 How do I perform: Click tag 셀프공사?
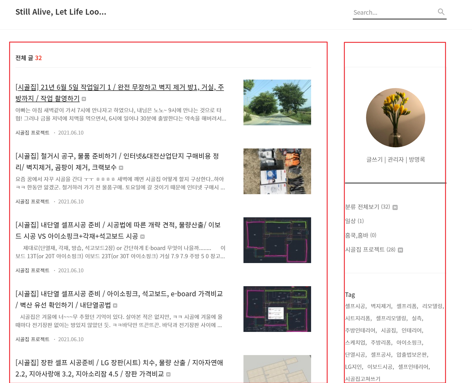[x=381, y=355]
